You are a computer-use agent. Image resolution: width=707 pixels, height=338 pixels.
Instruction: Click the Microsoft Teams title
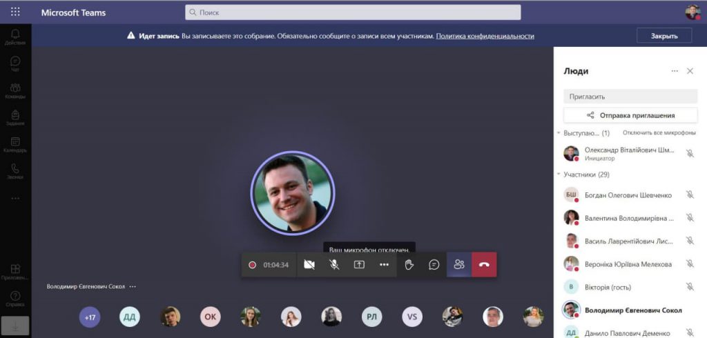tap(73, 12)
